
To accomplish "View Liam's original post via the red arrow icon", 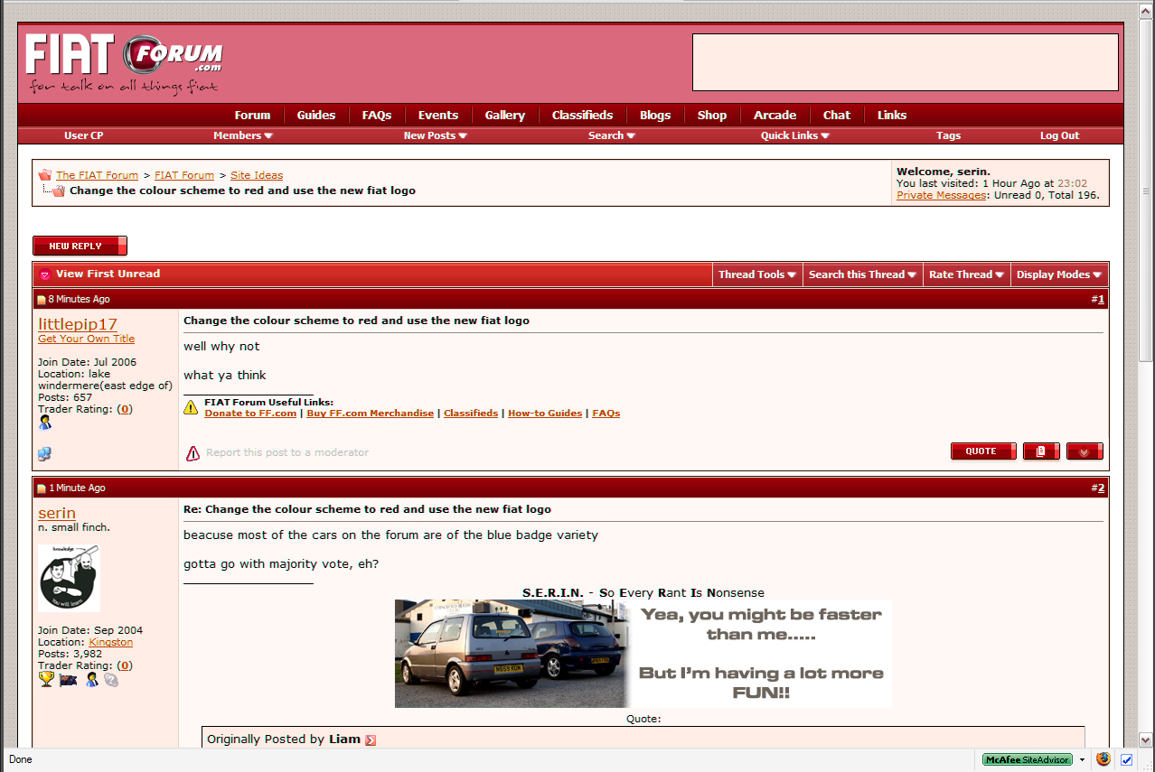I will 371,739.
